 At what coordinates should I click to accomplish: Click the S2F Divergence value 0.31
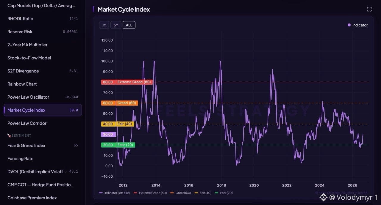74,71
